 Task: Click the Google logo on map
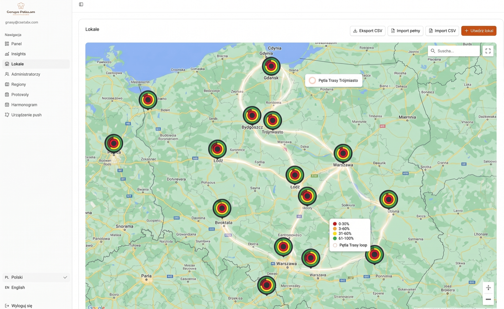96,307
